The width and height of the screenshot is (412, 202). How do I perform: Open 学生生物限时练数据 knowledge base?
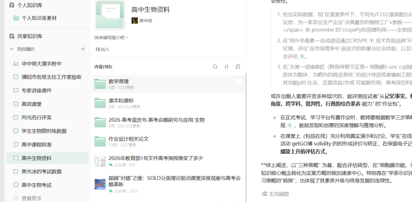[47, 131]
